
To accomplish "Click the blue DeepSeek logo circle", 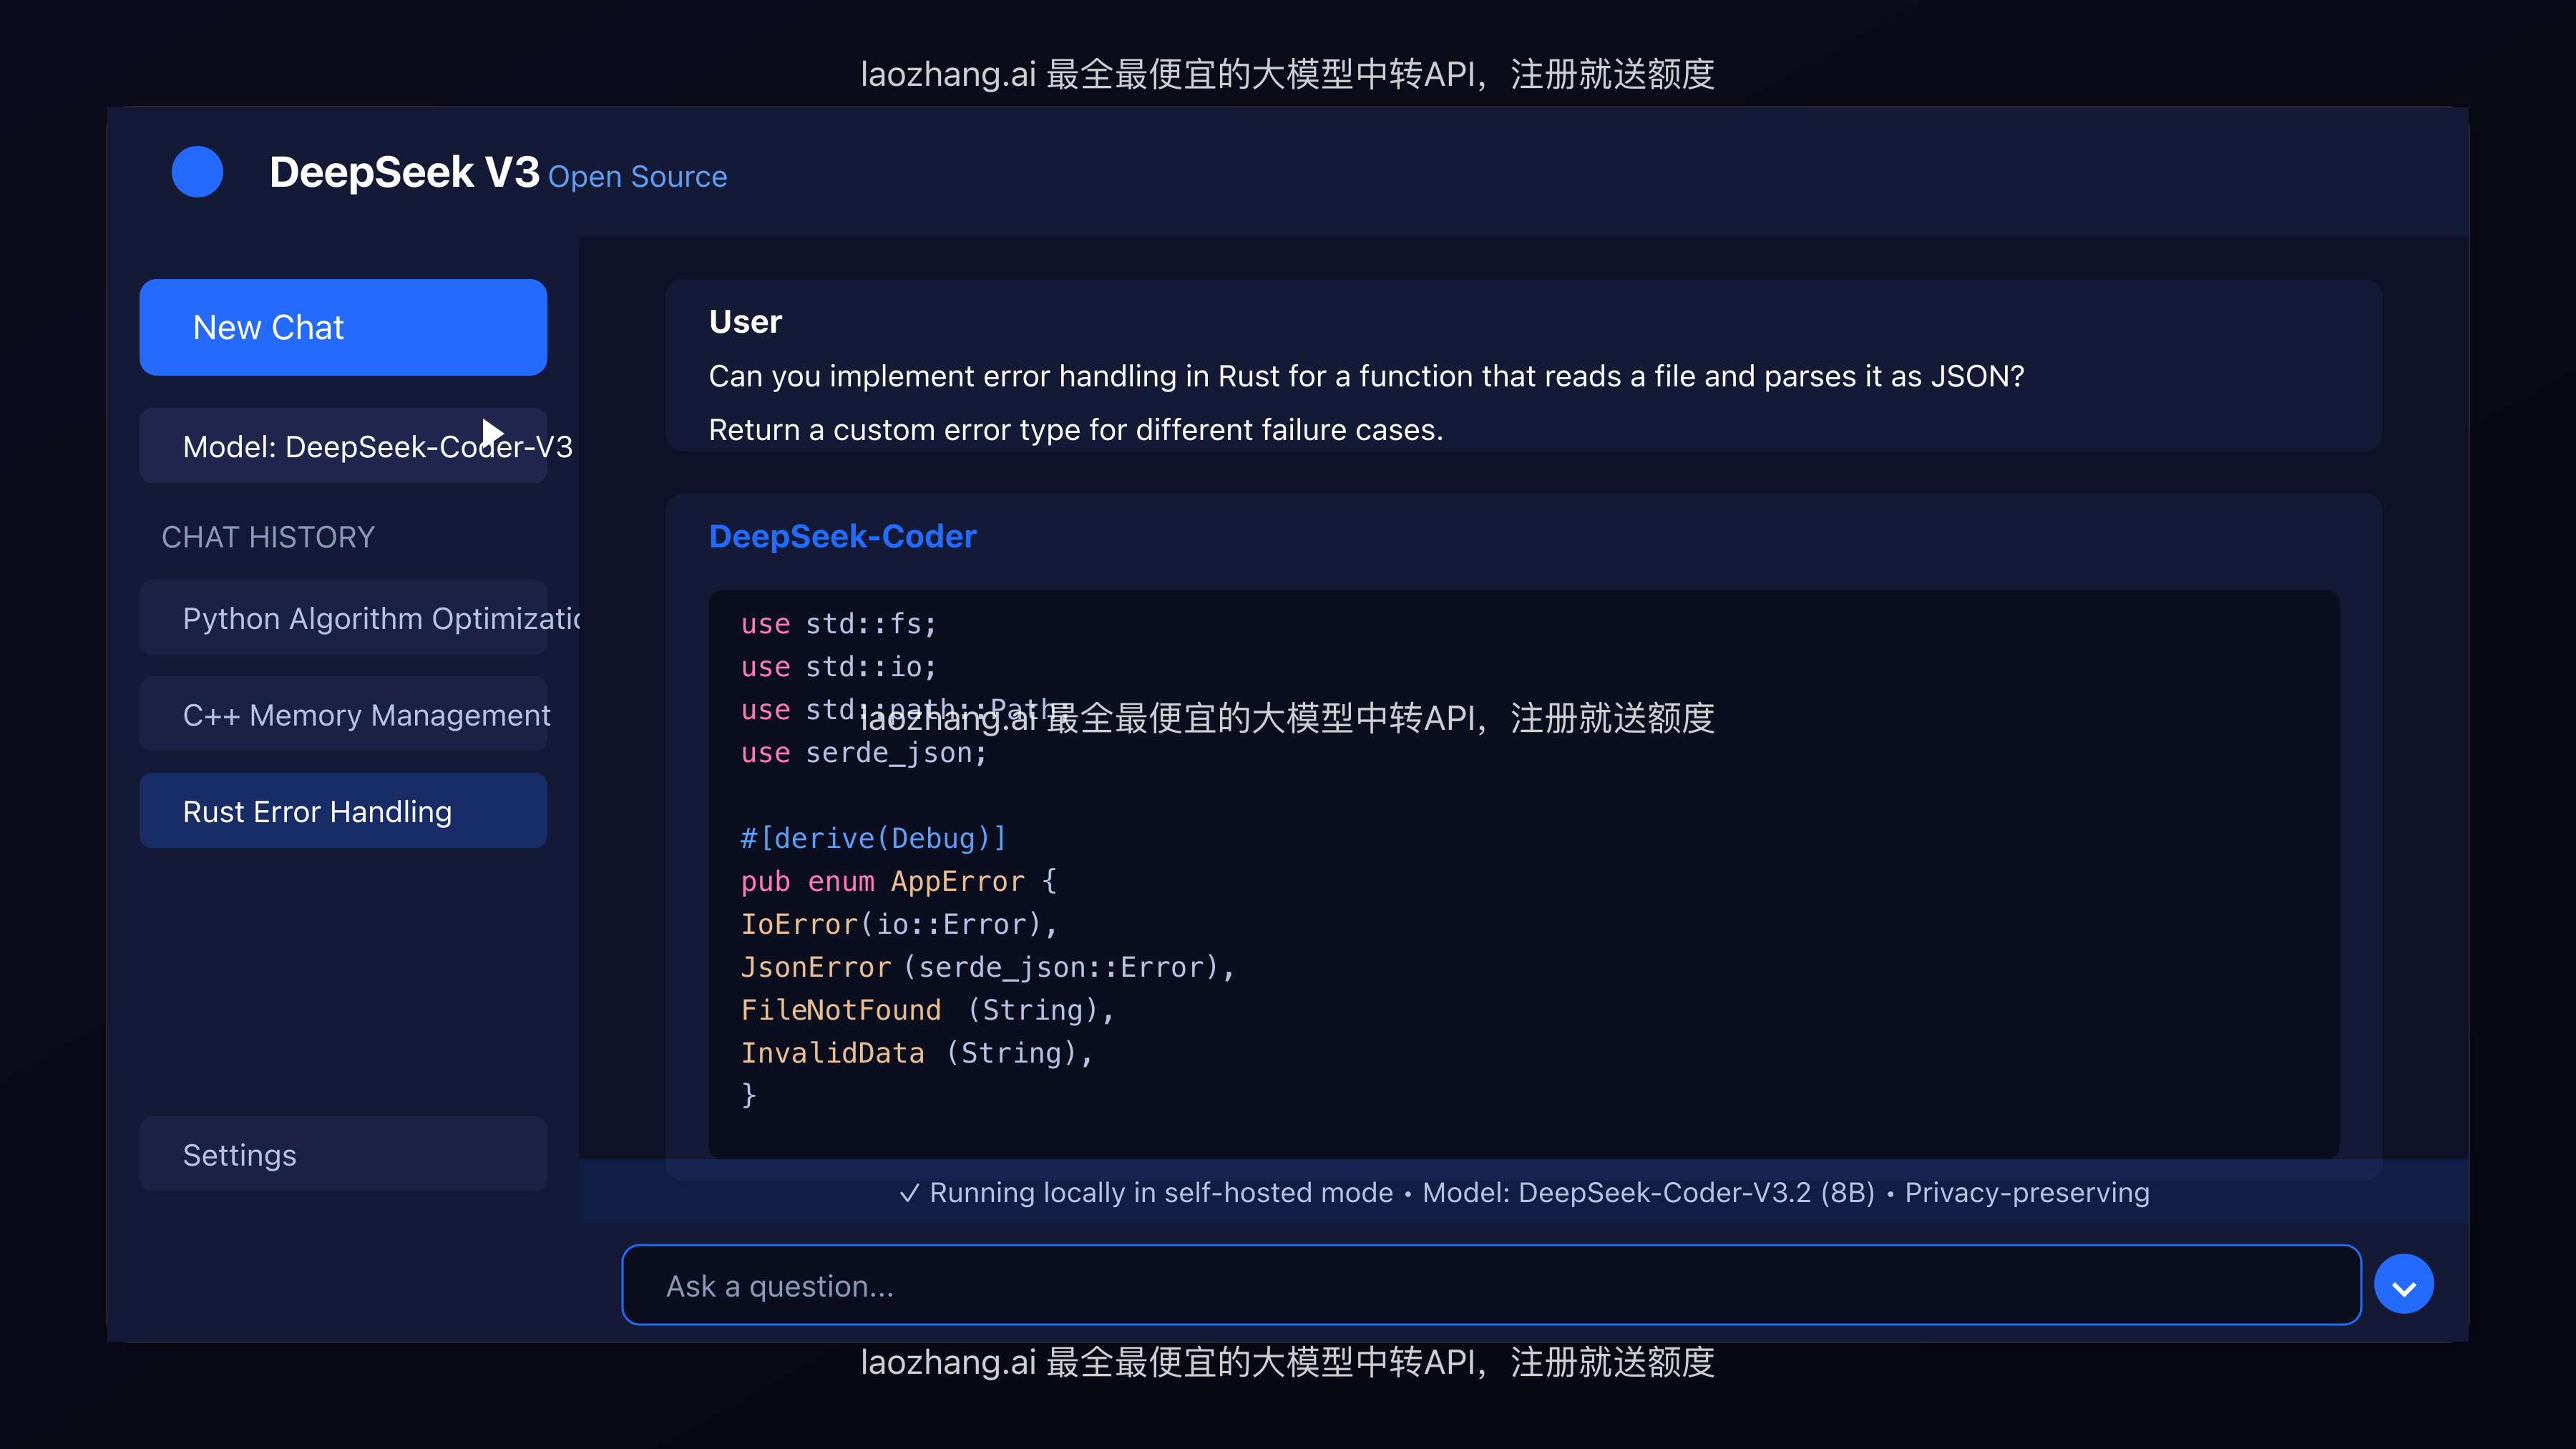I will tap(197, 172).
